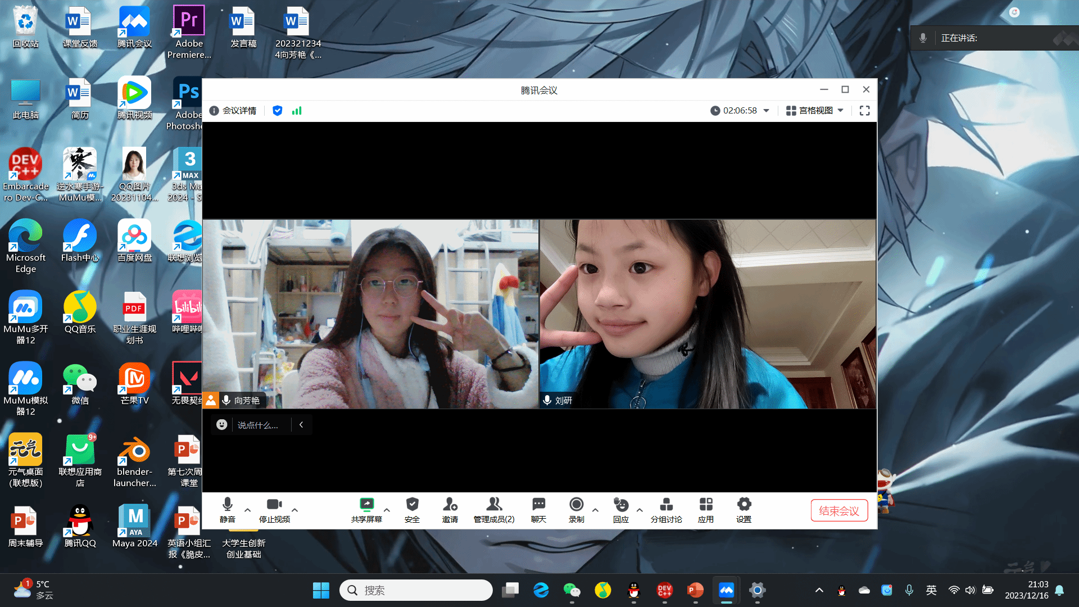The image size is (1079, 607).
Task: Open the Grid View (宫格视图) dropdown
Action: pyautogui.click(x=814, y=111)
